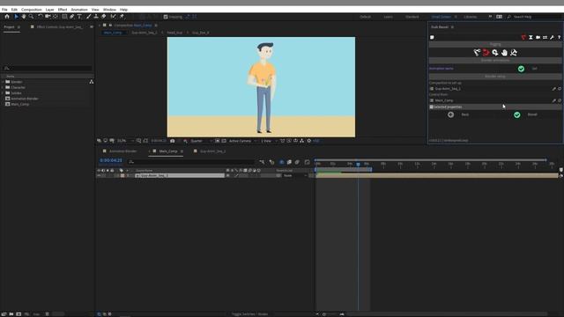Click Main_Comp breadcrumb in viewer
The width and height of the screenshot is (564, 317).
coord(113,33)
